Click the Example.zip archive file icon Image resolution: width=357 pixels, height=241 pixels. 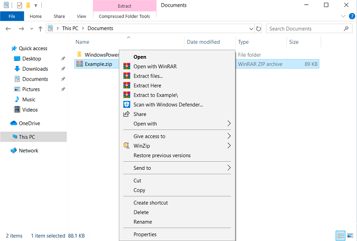79,64
